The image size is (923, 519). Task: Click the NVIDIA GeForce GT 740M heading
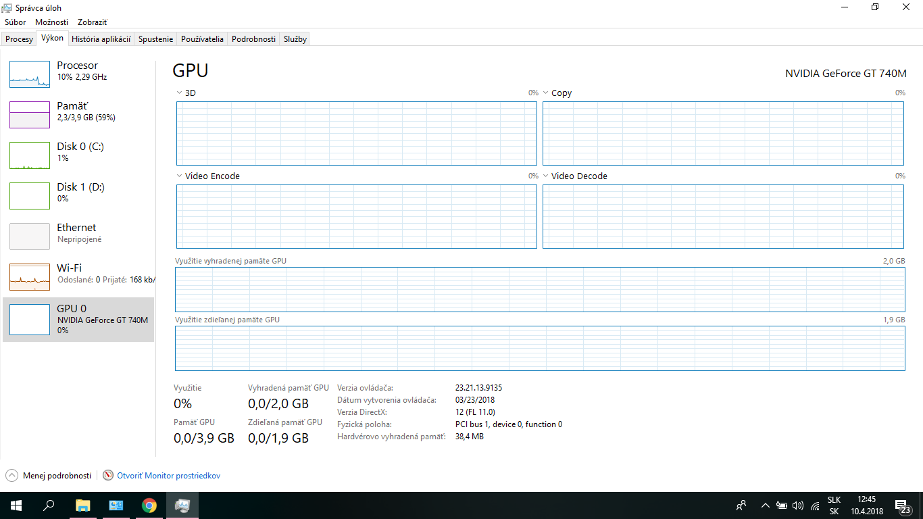[846, 74]
